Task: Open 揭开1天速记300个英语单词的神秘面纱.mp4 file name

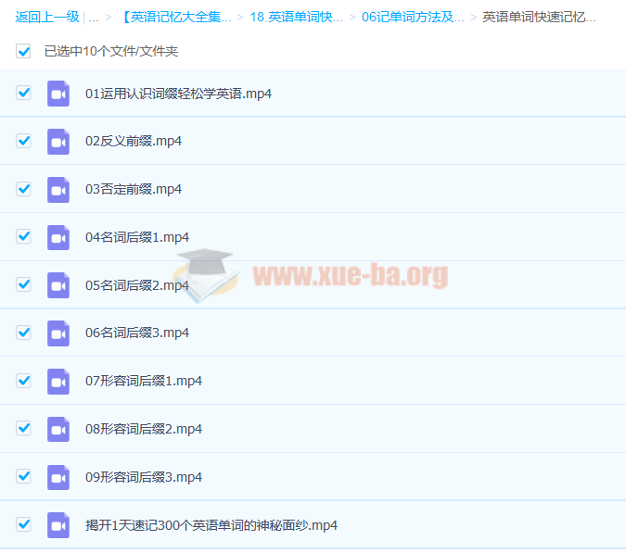Action: click(211, 525)
